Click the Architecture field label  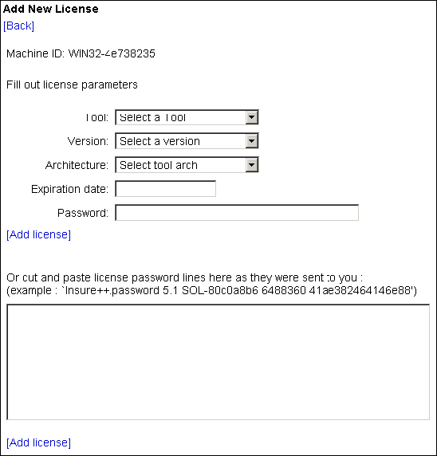tap(77, 165)
